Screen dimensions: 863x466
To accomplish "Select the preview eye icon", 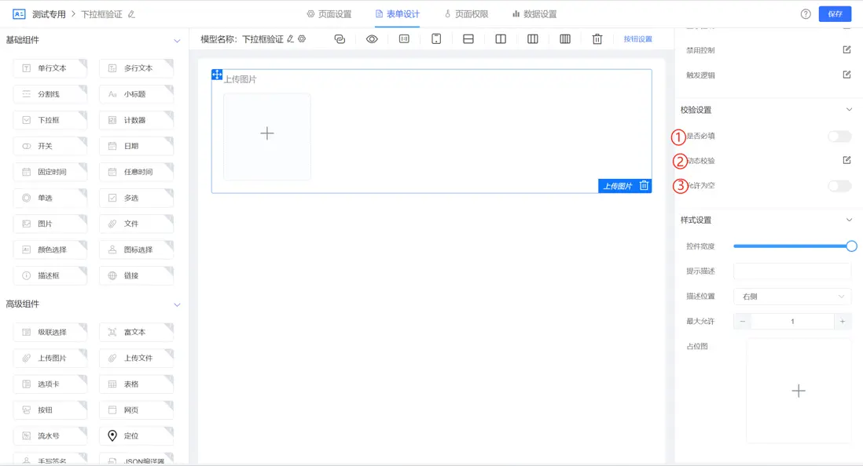I will (x=373, y=38).
